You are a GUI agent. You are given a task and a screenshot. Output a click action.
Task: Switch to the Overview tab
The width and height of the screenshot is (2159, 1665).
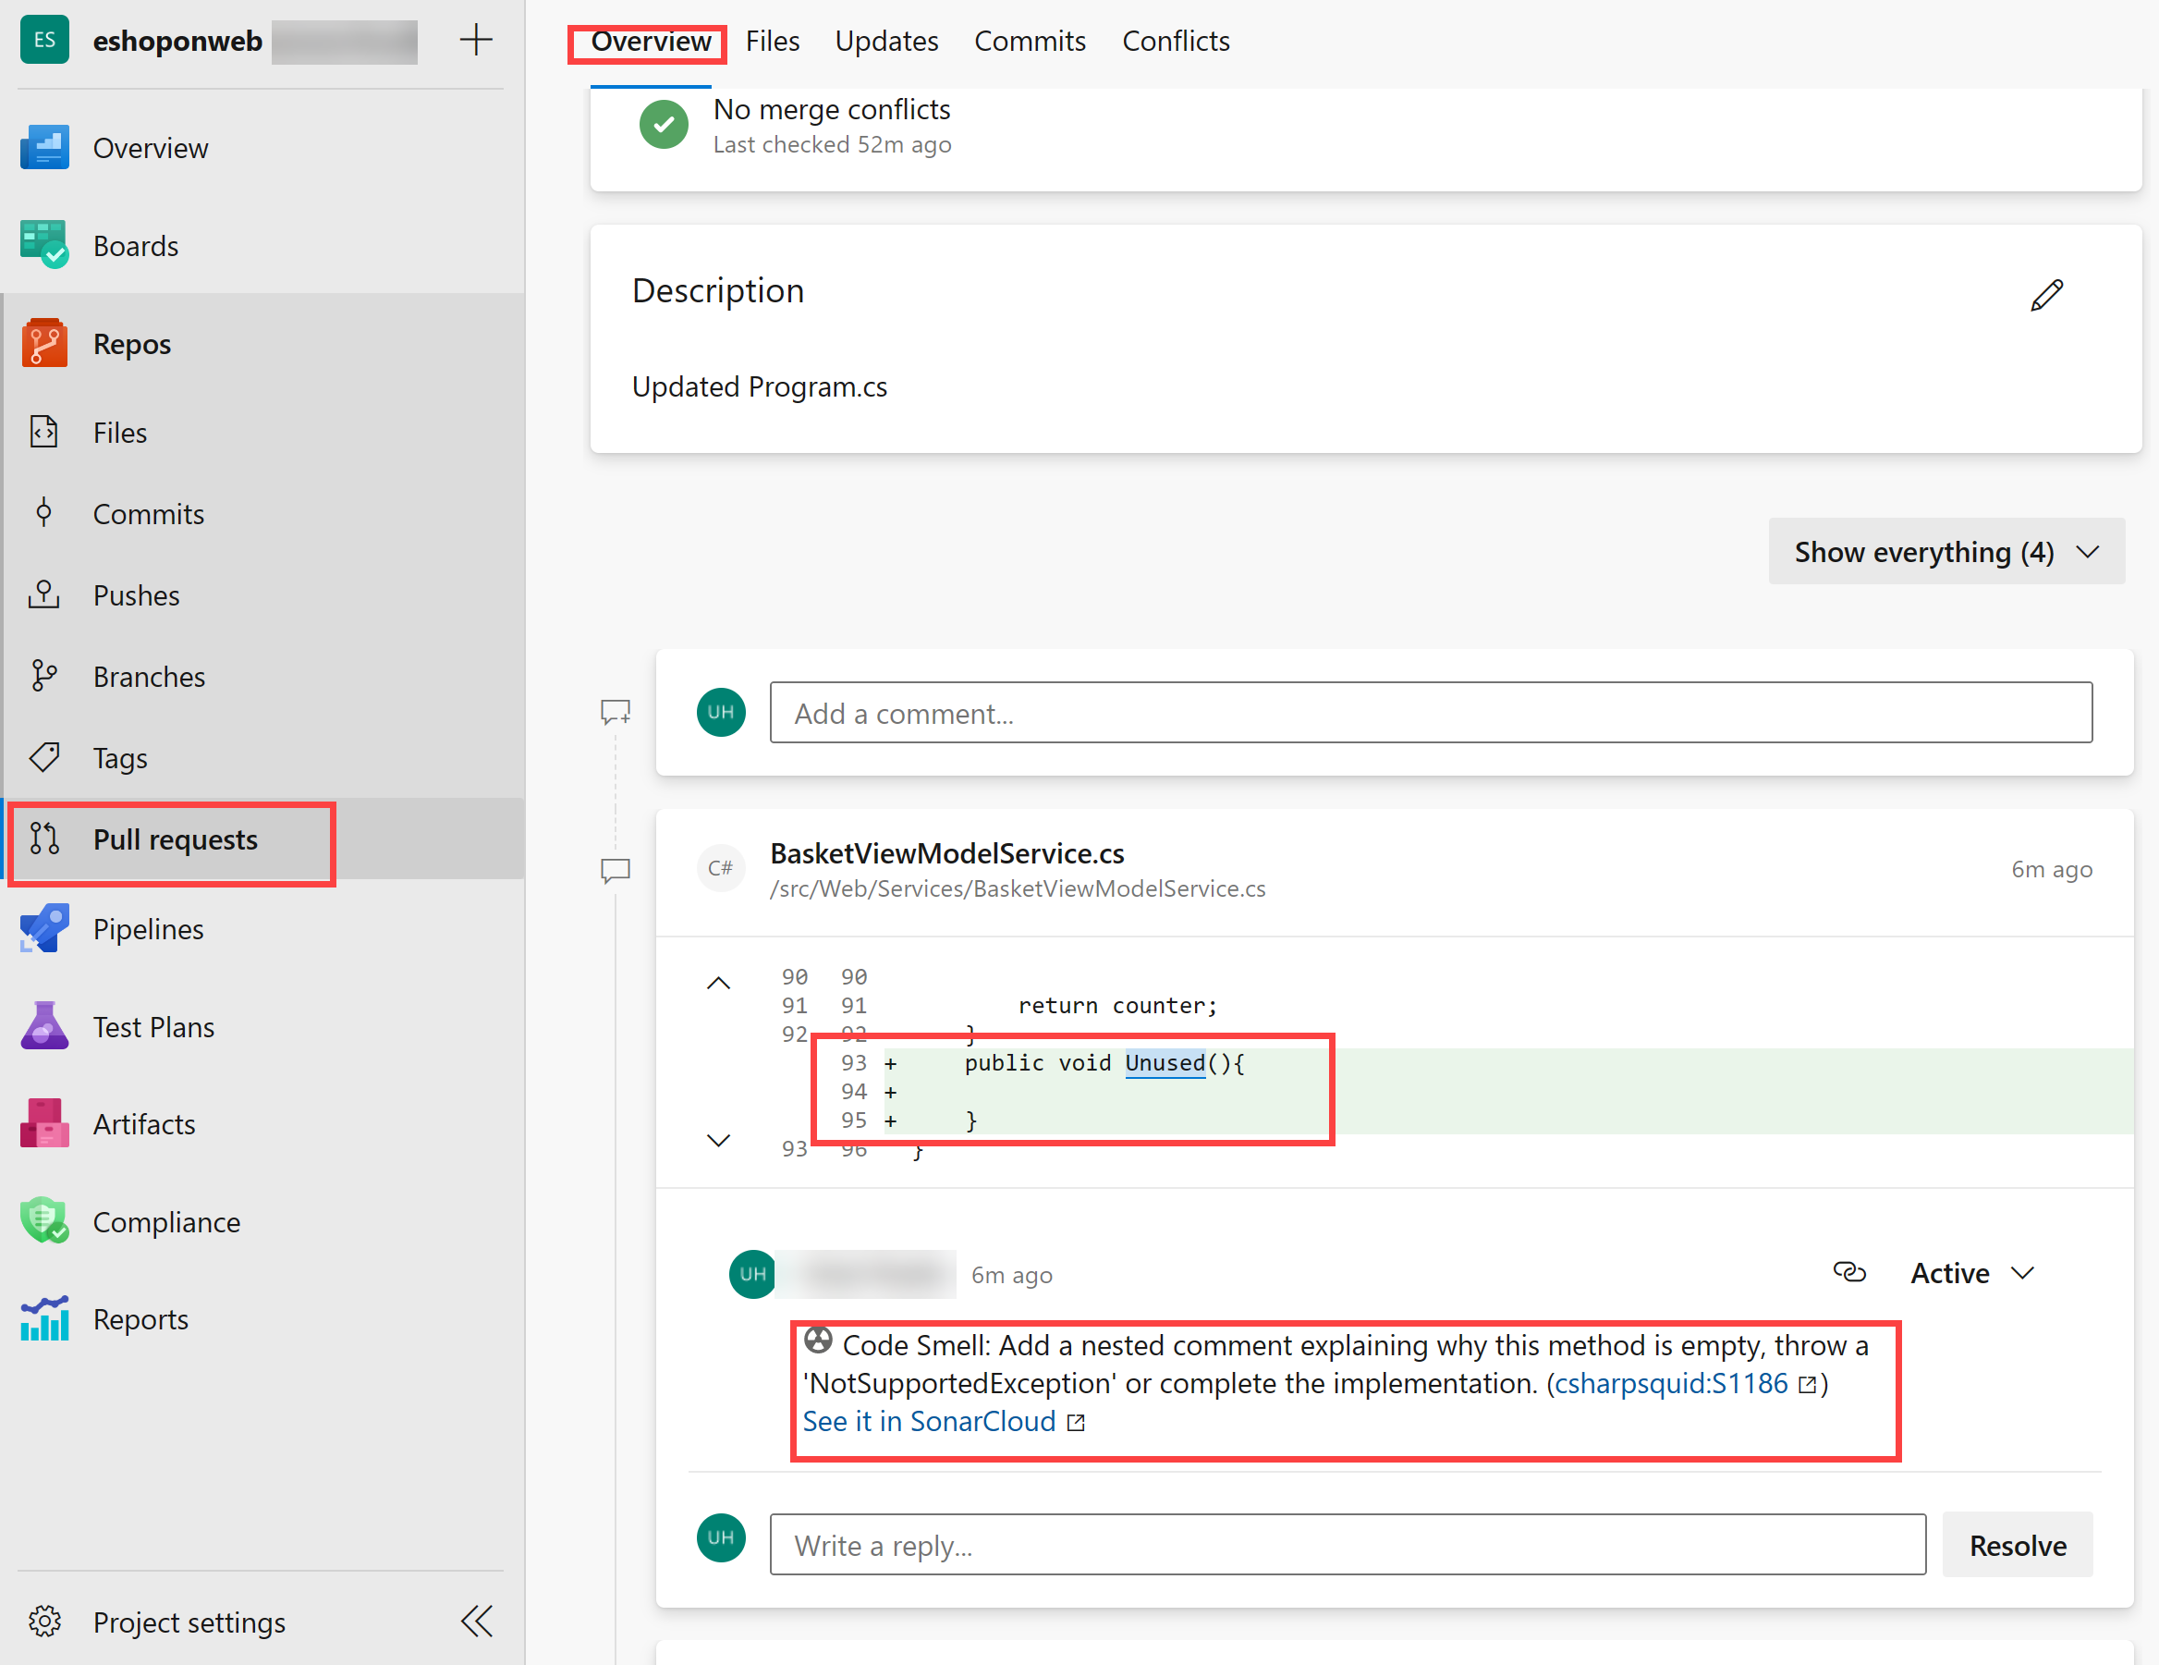pyautogui.click(x=651, y=42)
